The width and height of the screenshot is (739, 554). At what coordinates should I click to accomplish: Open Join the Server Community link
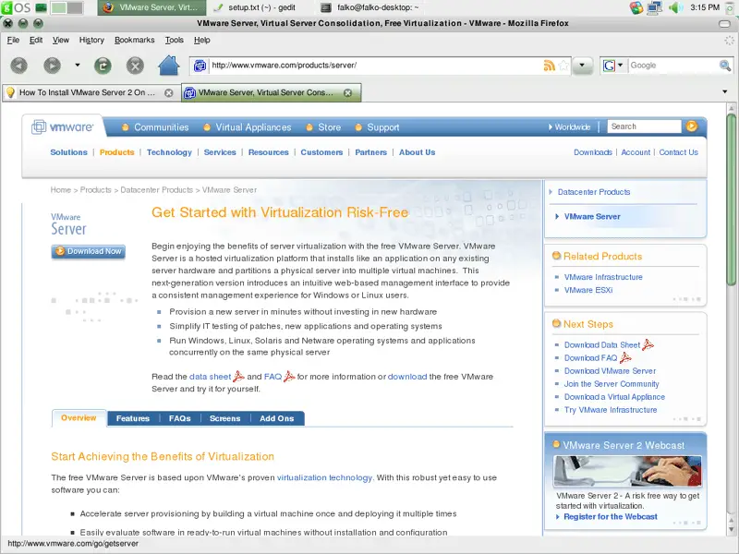coord(612,384)
